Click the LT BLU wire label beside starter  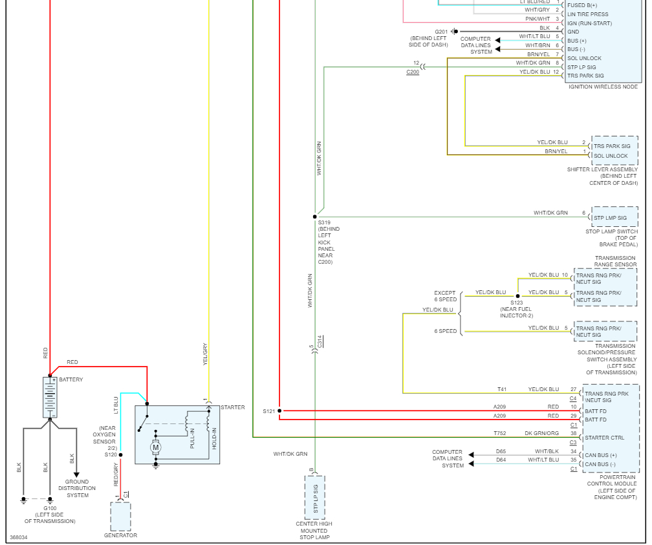point(116,405)
